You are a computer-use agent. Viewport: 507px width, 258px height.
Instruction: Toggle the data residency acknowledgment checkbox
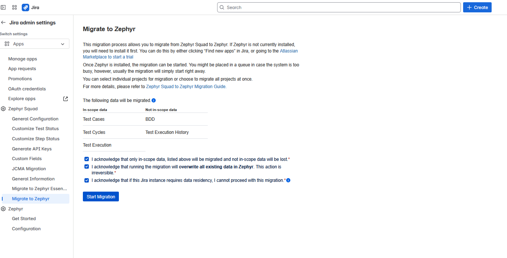click(87, 180)
